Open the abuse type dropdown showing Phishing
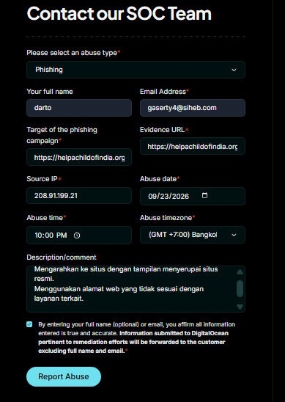Screen dimensions: 285x402 (x=136, y=70)
